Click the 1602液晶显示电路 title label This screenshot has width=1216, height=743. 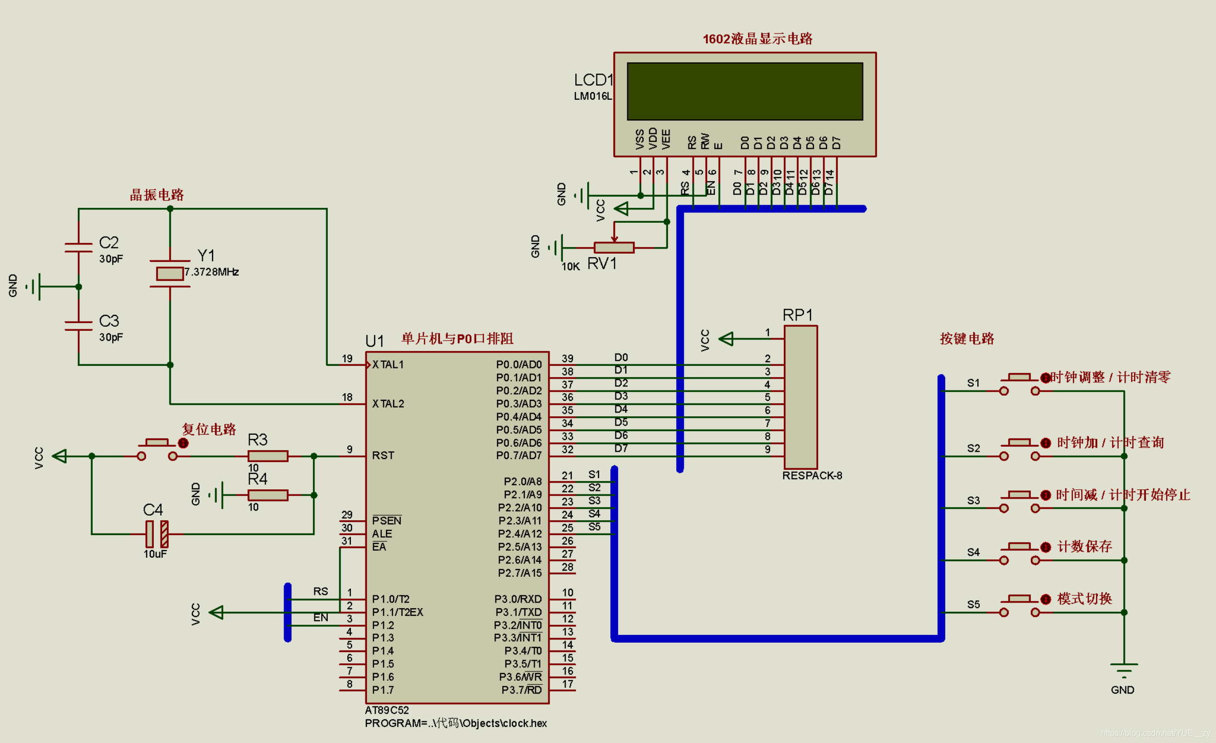tap(757, 39)
